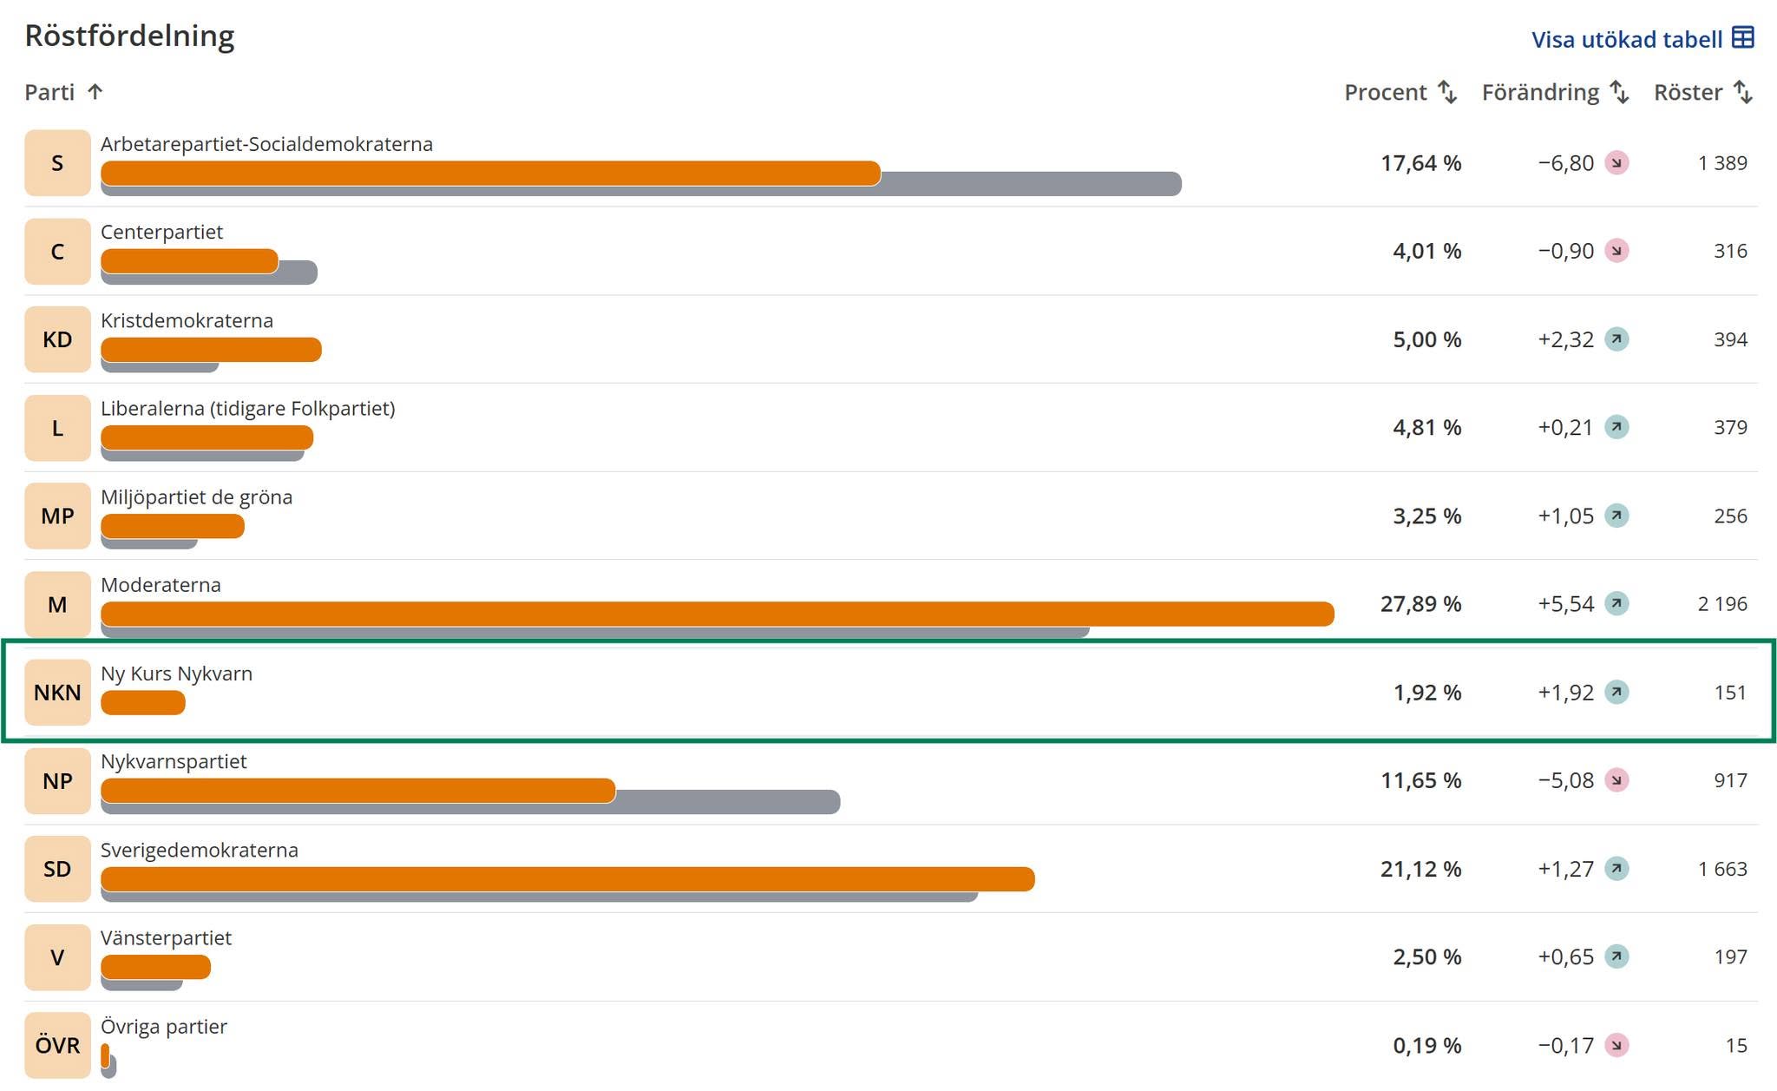Click the down-arrow icon beside −0,90
Image resolution: width=1777 pixels, height=1091 pixels.
coord(1616,251)
